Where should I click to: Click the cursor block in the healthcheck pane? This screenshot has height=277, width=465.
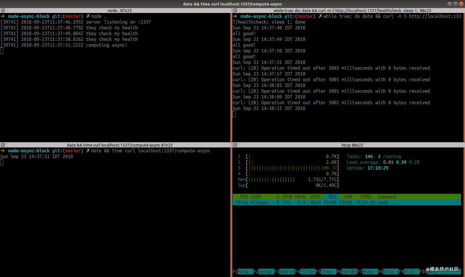coord(234,114)
